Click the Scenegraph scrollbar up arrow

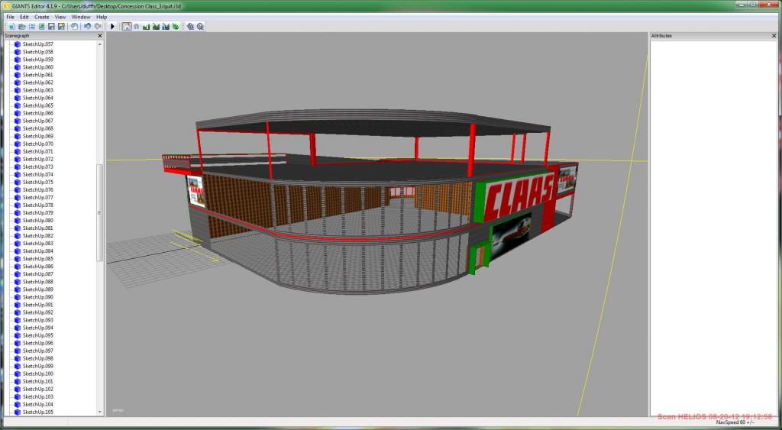tap(100, 44)
